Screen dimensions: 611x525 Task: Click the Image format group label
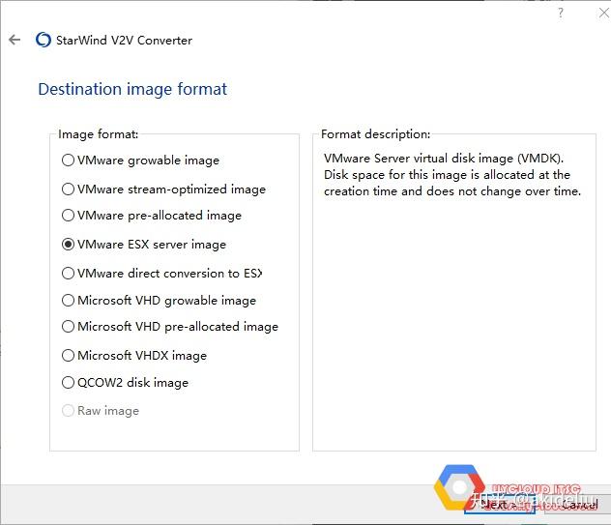click(99, 134)
